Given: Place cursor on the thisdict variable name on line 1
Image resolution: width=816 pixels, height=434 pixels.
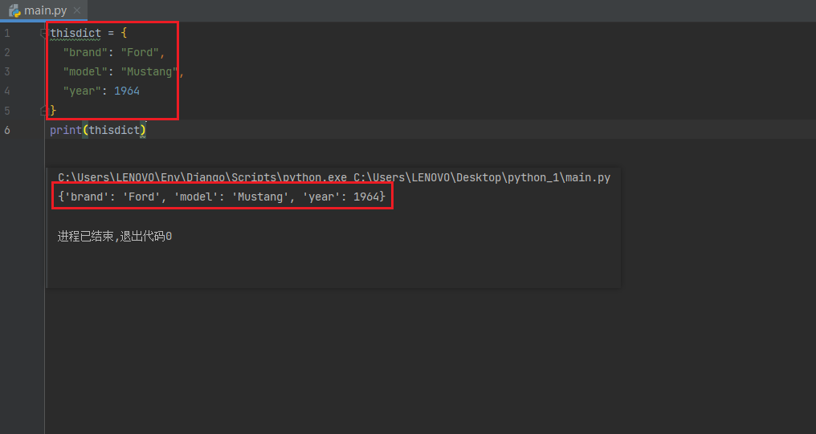Looking at the screenshot, I should [x=75, y=33].
